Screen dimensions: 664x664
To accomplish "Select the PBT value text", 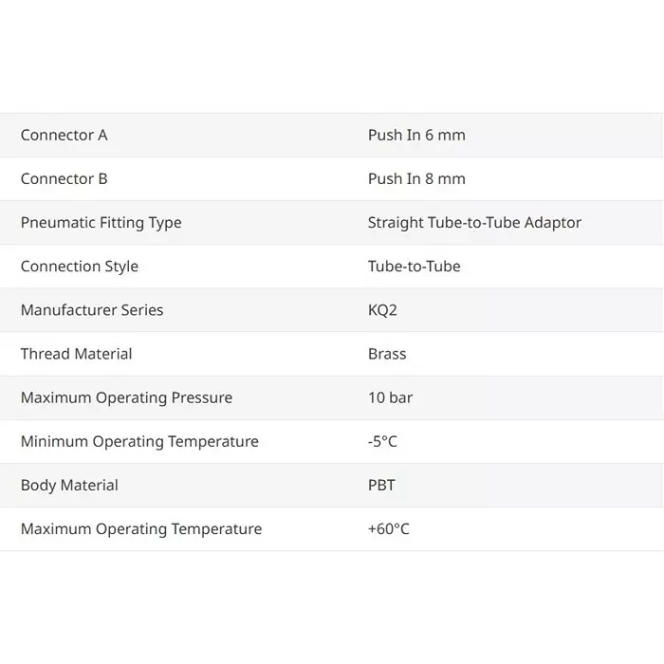I will point(381,485).
